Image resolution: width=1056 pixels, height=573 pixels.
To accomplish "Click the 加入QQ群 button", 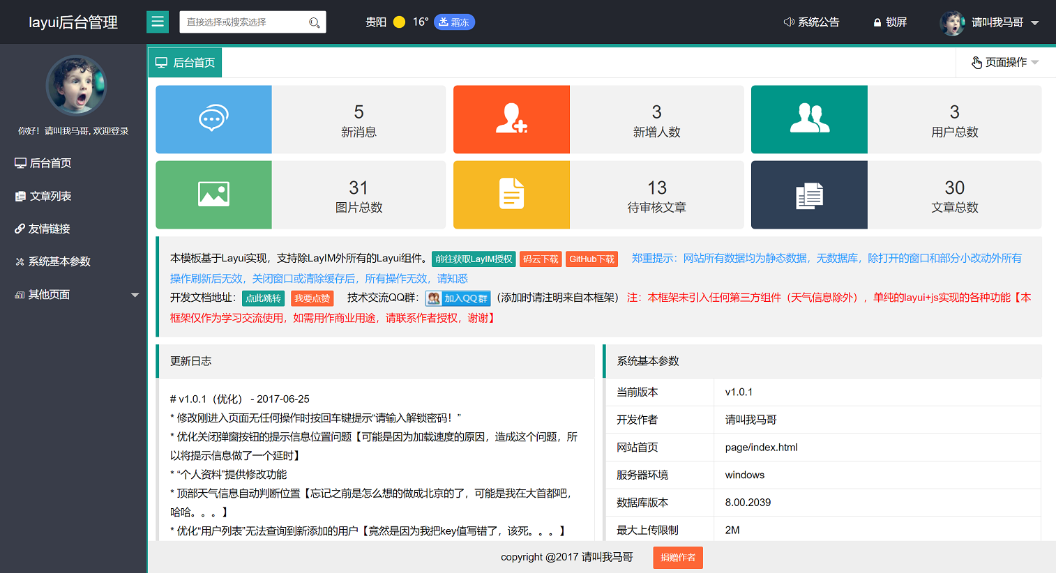I will (x=460, y=298).
